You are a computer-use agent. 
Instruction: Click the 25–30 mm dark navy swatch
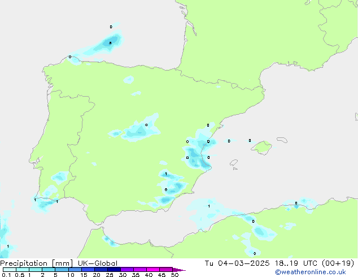(113, 270)
